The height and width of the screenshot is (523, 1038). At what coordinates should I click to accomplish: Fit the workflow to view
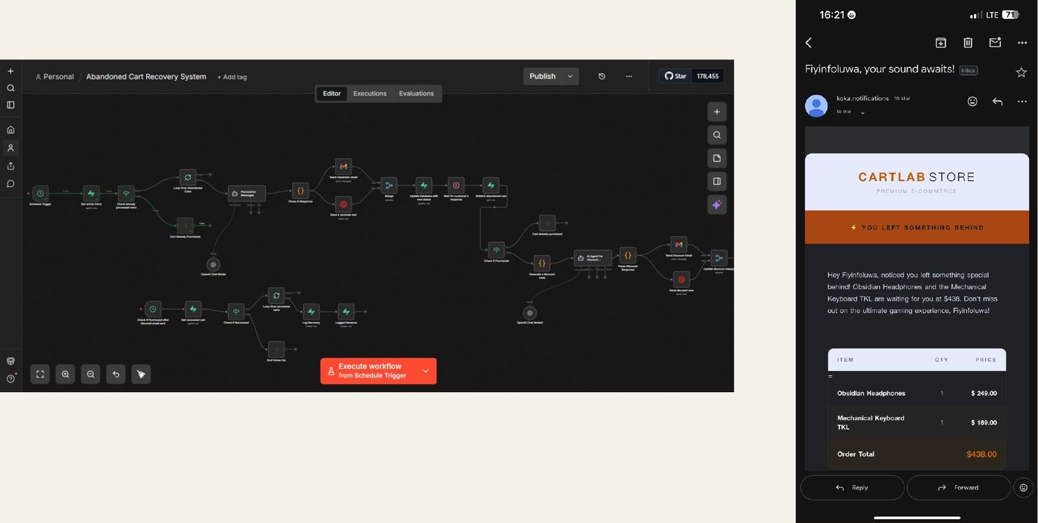click(40, 374)
